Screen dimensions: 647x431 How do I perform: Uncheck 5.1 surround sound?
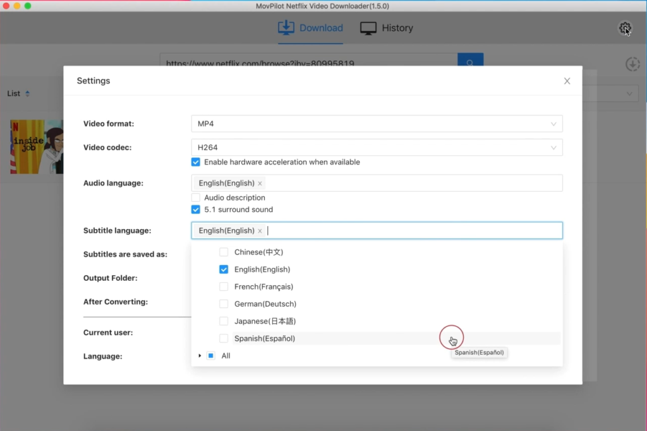(196, 210)
